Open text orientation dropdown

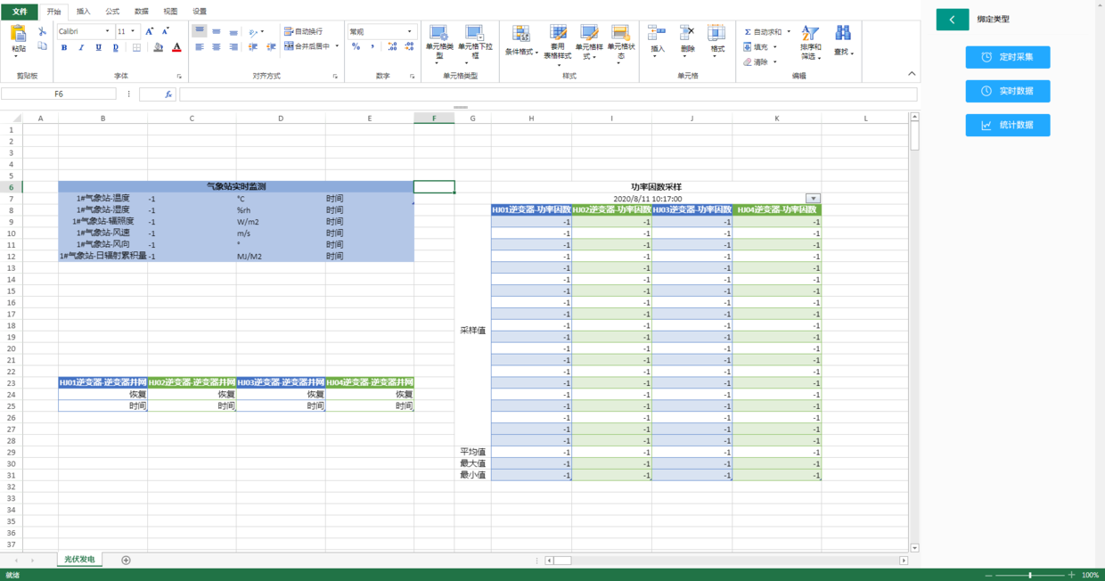click(257, 31)
